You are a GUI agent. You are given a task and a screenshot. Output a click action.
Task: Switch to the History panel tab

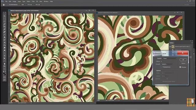171,43
